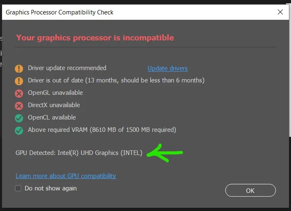Click the green check icon for Above required VRAM
Screen dimensions: 291x211
19,131
